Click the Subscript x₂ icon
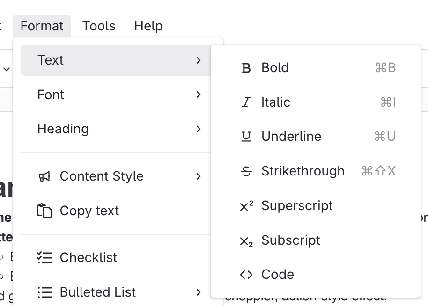 point(246,241)
